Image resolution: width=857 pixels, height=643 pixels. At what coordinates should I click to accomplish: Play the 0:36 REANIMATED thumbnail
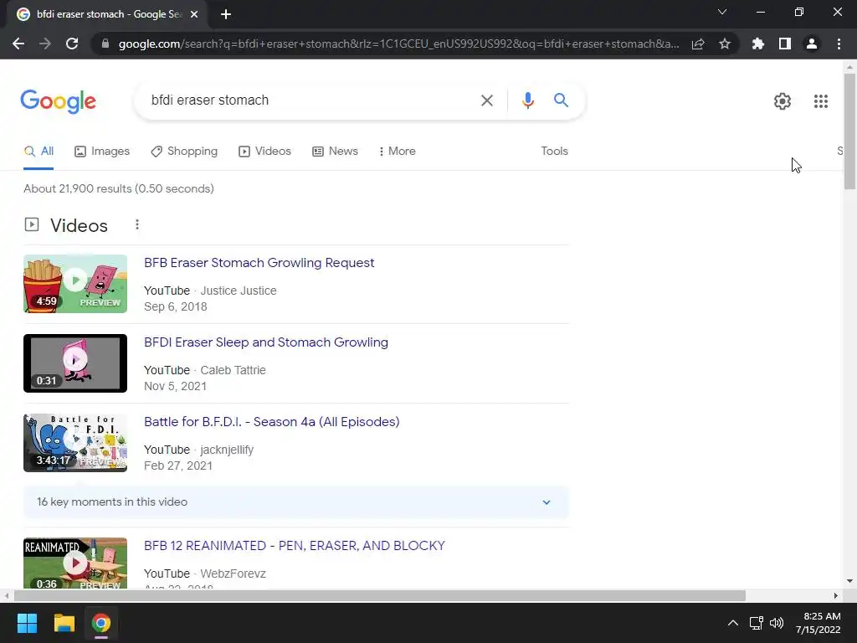[x=75, y=563]
